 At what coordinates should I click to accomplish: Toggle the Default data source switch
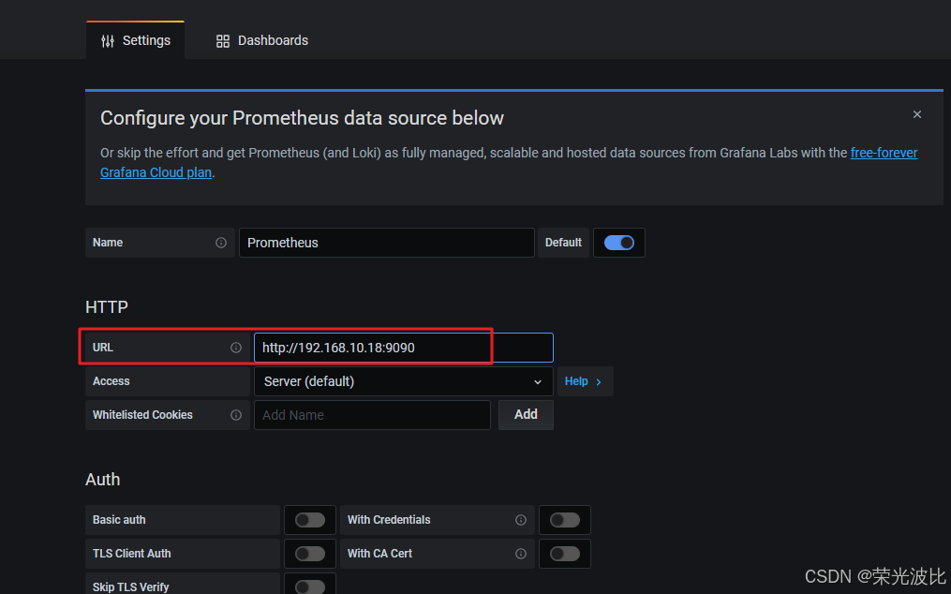tap(618, 243)
